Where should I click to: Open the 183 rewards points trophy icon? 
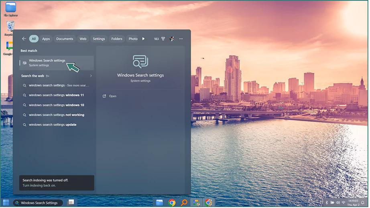click(163, 39)
